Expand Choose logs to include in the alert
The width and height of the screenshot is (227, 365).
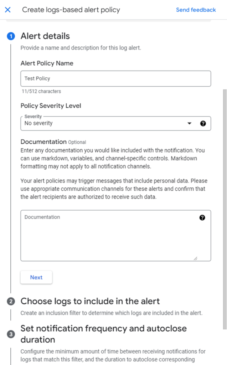90,301
